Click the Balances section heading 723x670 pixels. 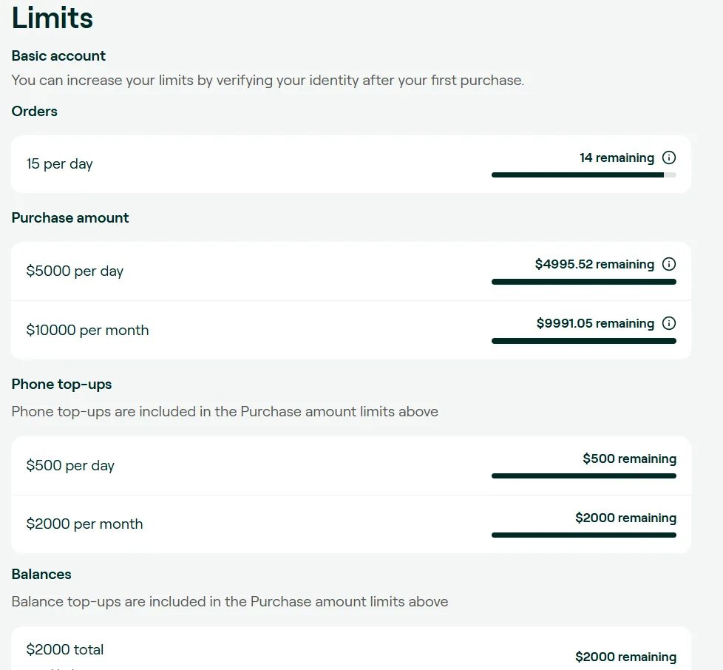[x=41, y=574]
